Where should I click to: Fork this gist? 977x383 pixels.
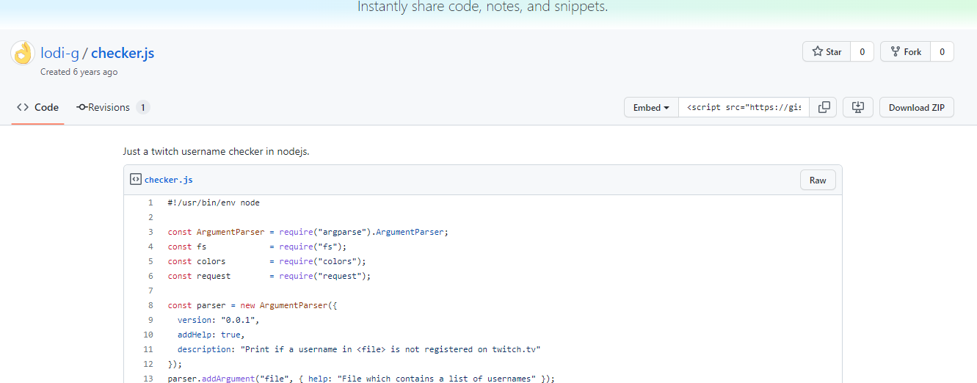click(905, 52)
